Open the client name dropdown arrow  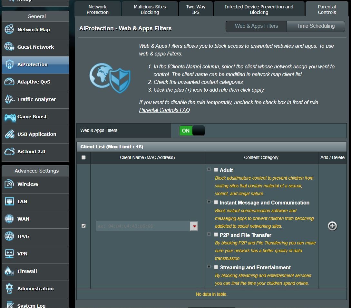(194, 226)
